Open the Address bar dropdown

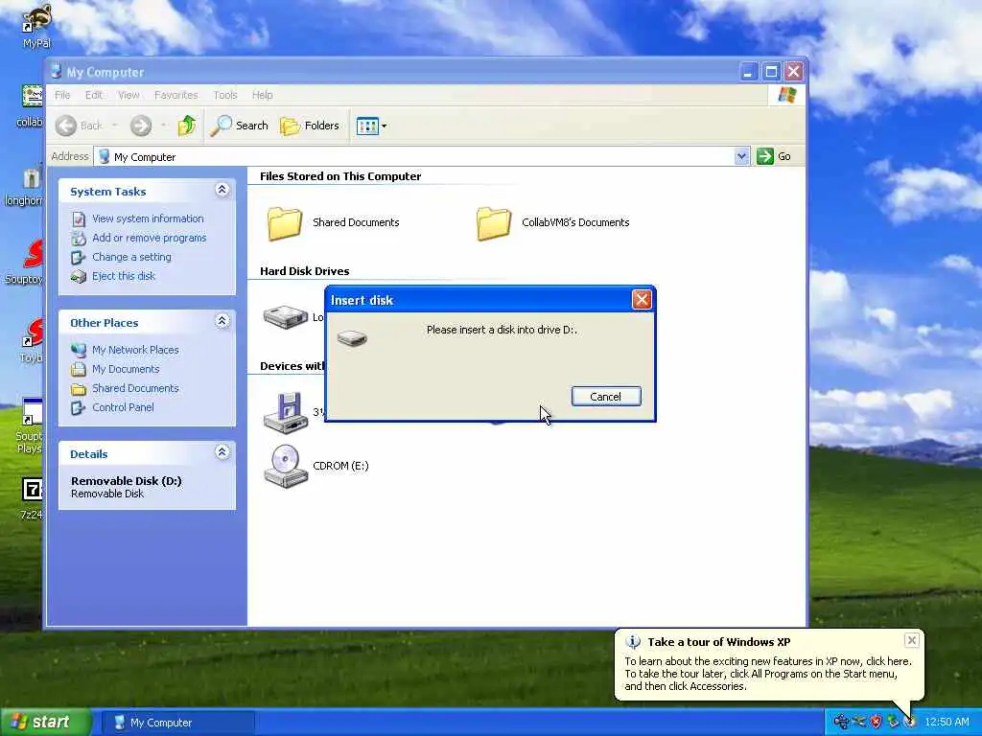point(741,156)
